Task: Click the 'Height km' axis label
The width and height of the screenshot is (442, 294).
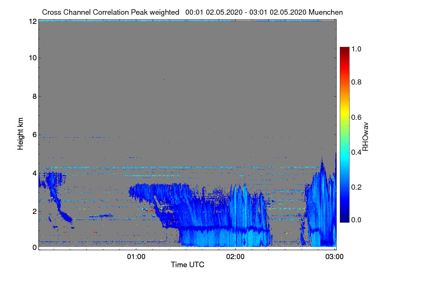Action: click(21, 133)
